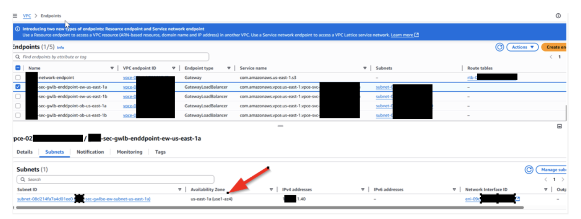Screen dimensions: 581x219
Task: Focus the Find endpoints search field
Action: [111, 57]
